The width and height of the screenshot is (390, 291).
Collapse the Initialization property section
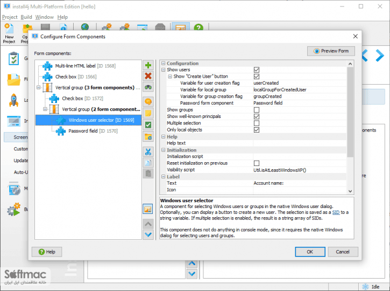click(164, 150)
